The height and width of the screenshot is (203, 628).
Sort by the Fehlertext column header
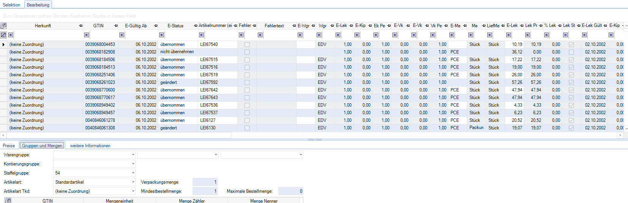click(274, 26)
